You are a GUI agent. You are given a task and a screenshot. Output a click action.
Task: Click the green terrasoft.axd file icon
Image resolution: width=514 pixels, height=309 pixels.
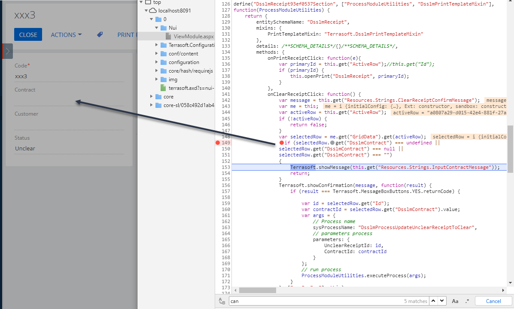(163, 88)
